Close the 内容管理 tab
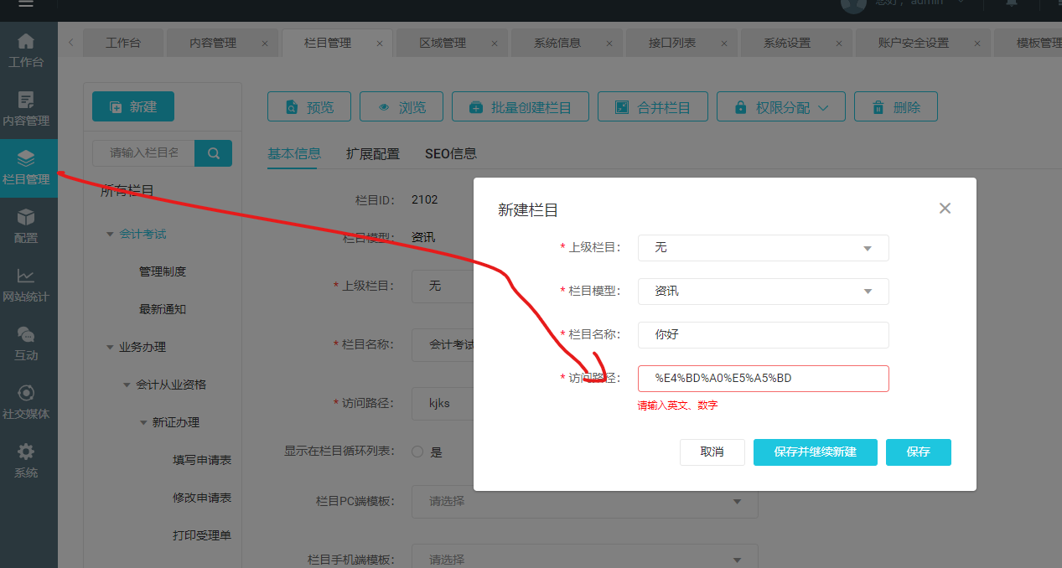Viewport: 1062px width, 568px height. [265, 44]
